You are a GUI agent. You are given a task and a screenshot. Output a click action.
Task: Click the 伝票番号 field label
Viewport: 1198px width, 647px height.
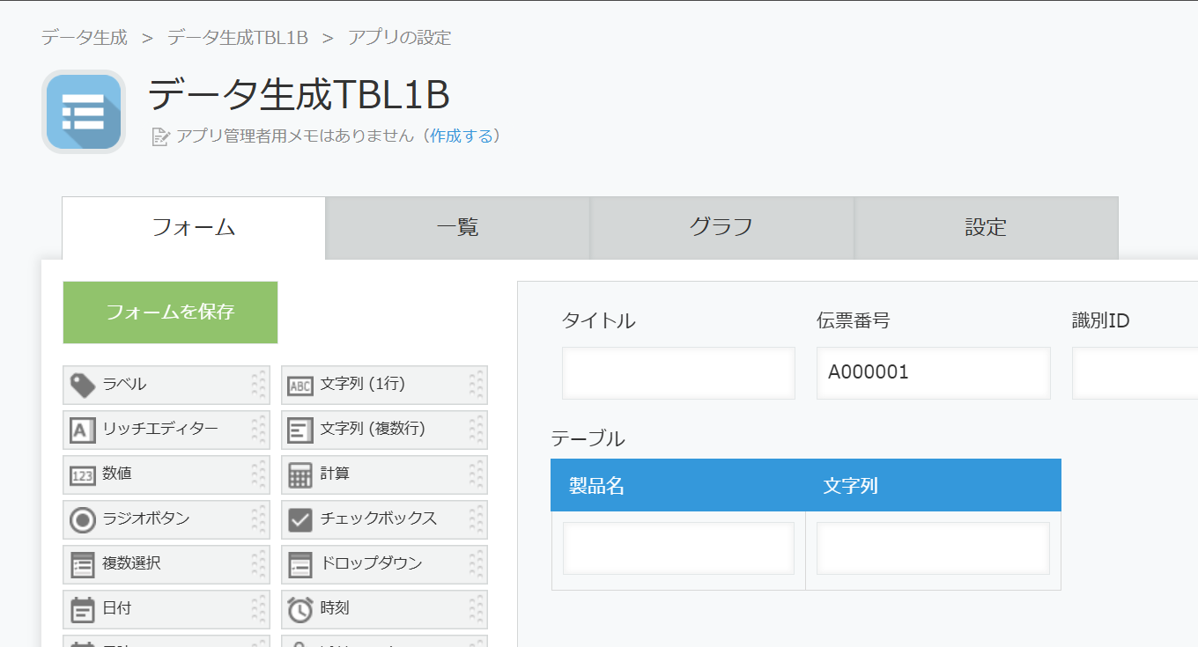(x=854, y=321)
